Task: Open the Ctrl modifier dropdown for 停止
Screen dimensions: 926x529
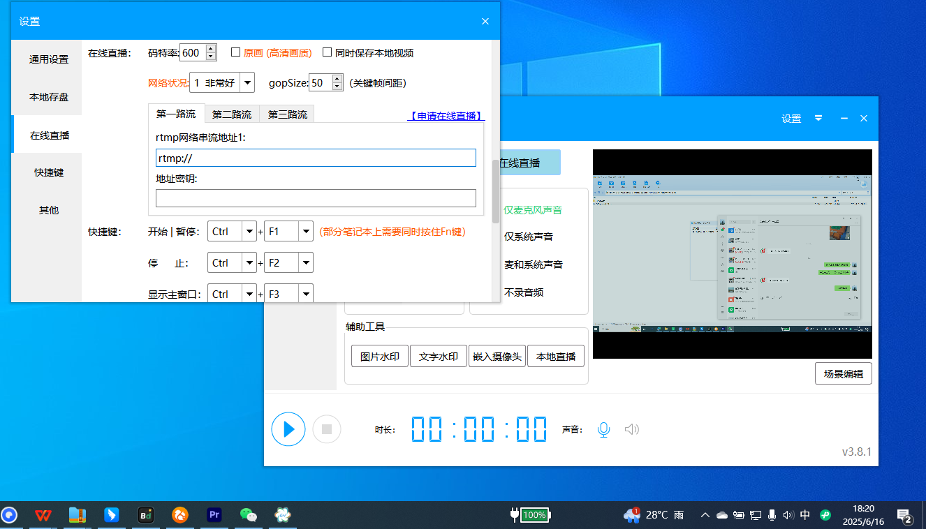Action: click(x=249, y=262)
